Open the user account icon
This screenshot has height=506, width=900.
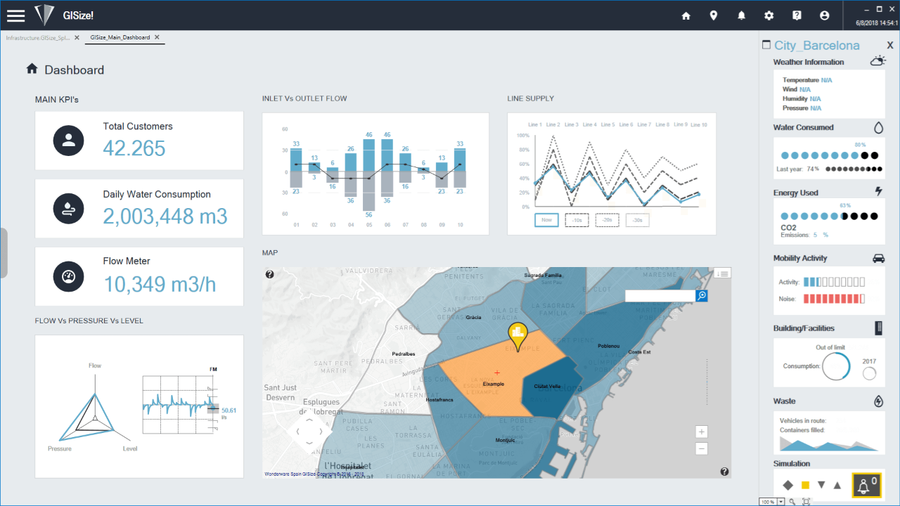[x=824, y=15]
